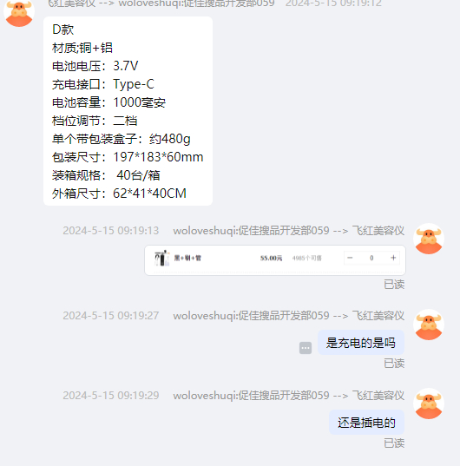This screenshot has width=460, height=466.
Task: Click the 2024-5-15 09:19:13 timestamp
Action: click(x=111, y=231)
